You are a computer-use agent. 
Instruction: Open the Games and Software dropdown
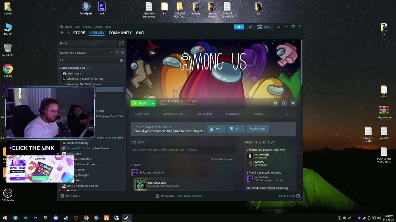coord(86,53)
